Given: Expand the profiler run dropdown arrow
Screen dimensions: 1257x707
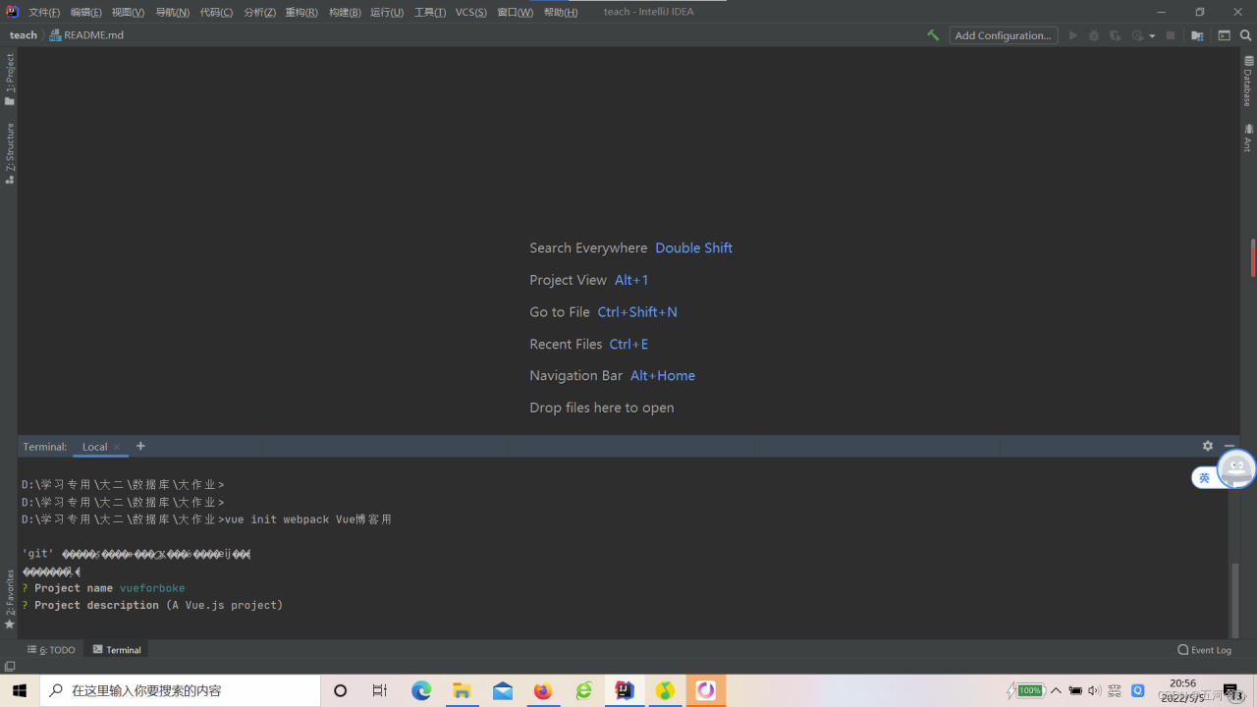Looking at the screenshot, I should pyautogui.click(x=1152, y=36).
